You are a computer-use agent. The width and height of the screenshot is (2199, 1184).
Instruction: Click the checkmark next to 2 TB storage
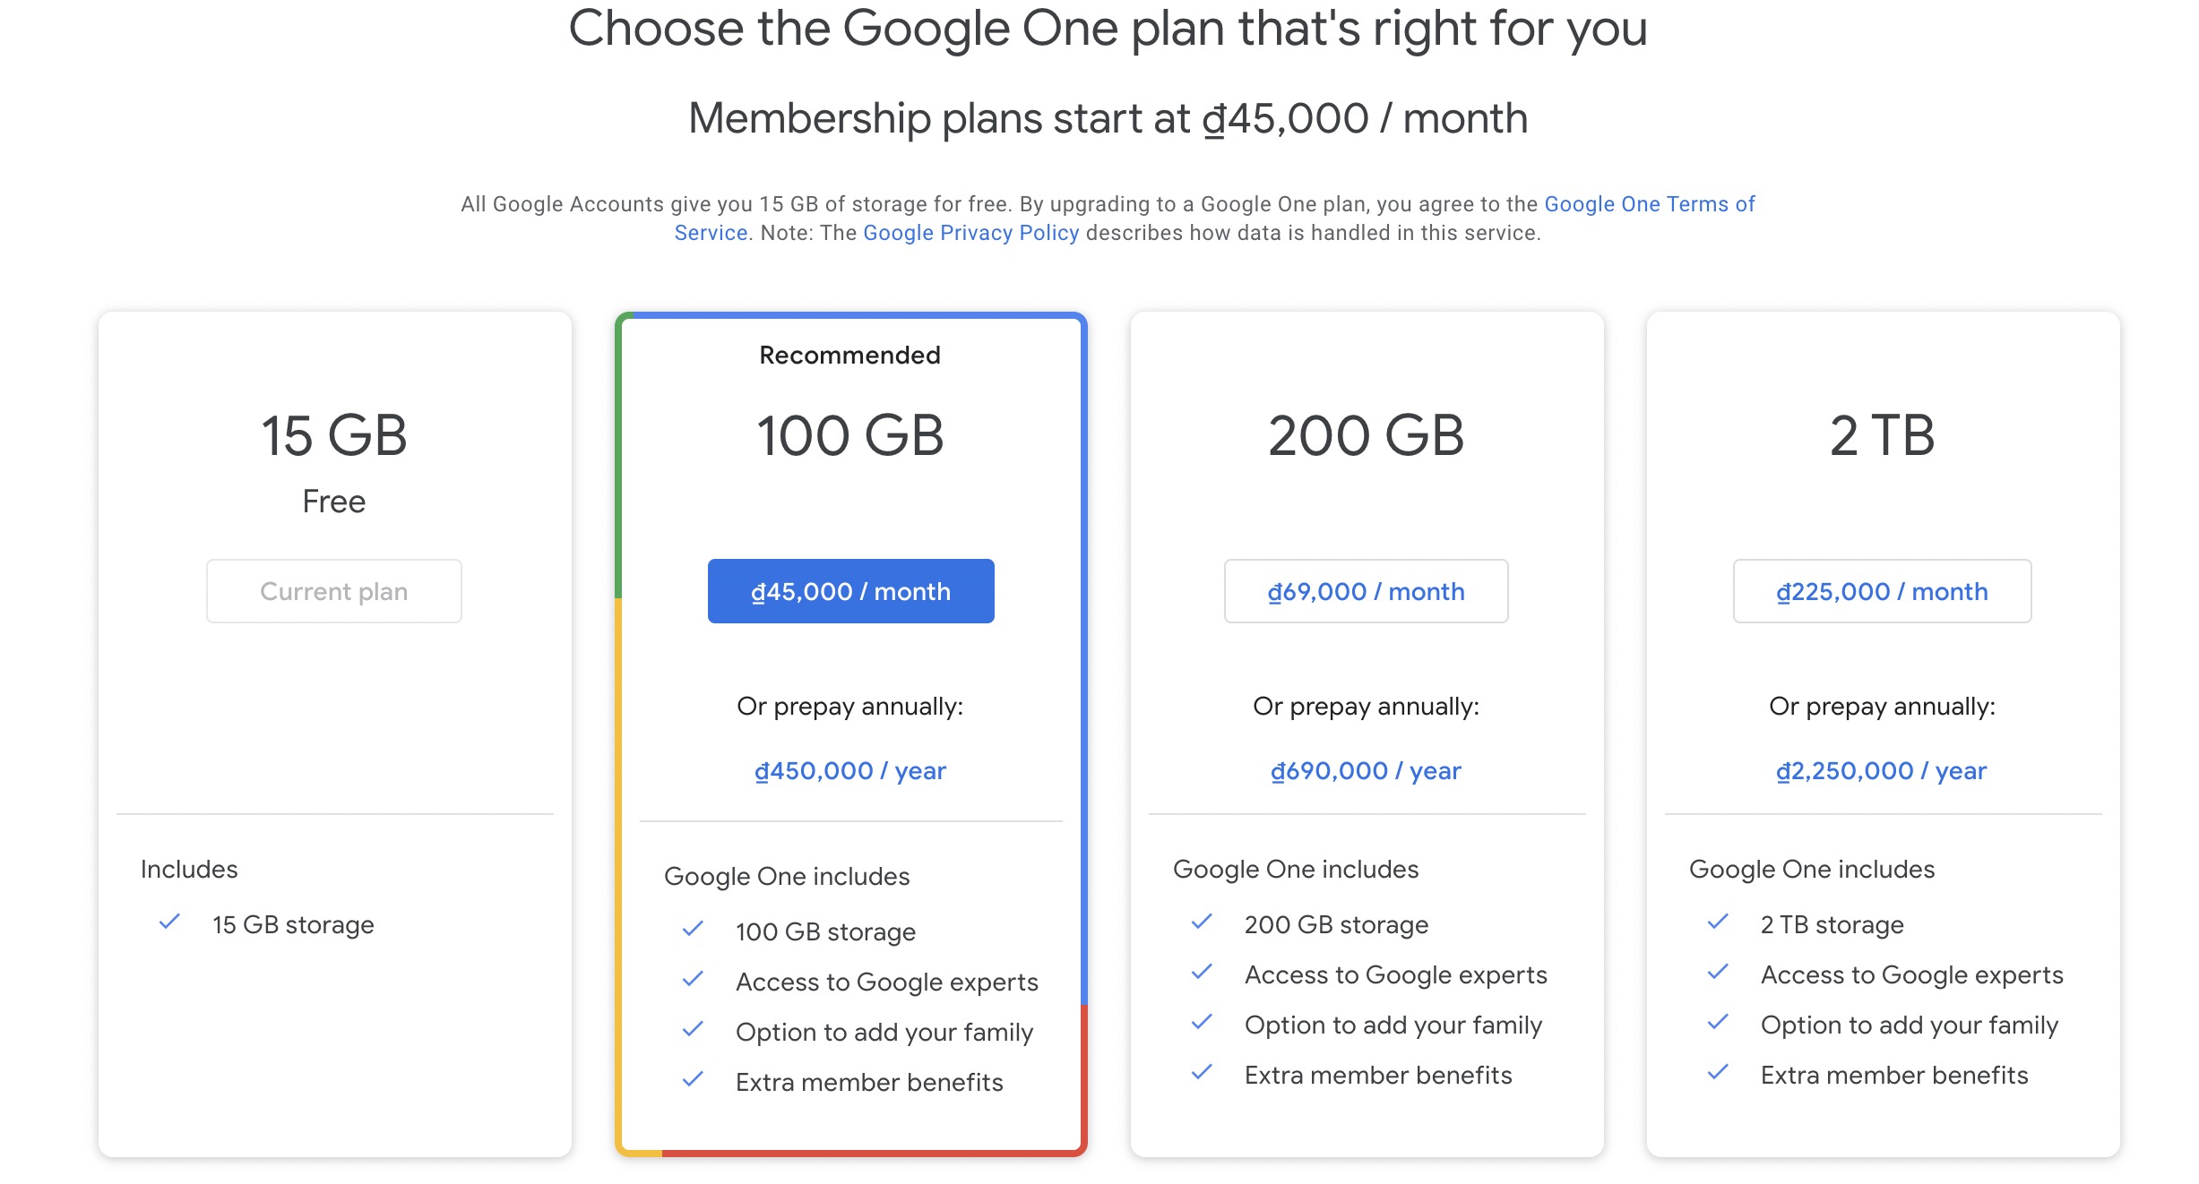[x=1718, y=922]
